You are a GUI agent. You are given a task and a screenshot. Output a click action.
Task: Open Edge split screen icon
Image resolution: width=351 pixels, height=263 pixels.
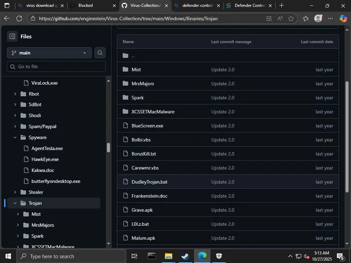click(269, 18)
